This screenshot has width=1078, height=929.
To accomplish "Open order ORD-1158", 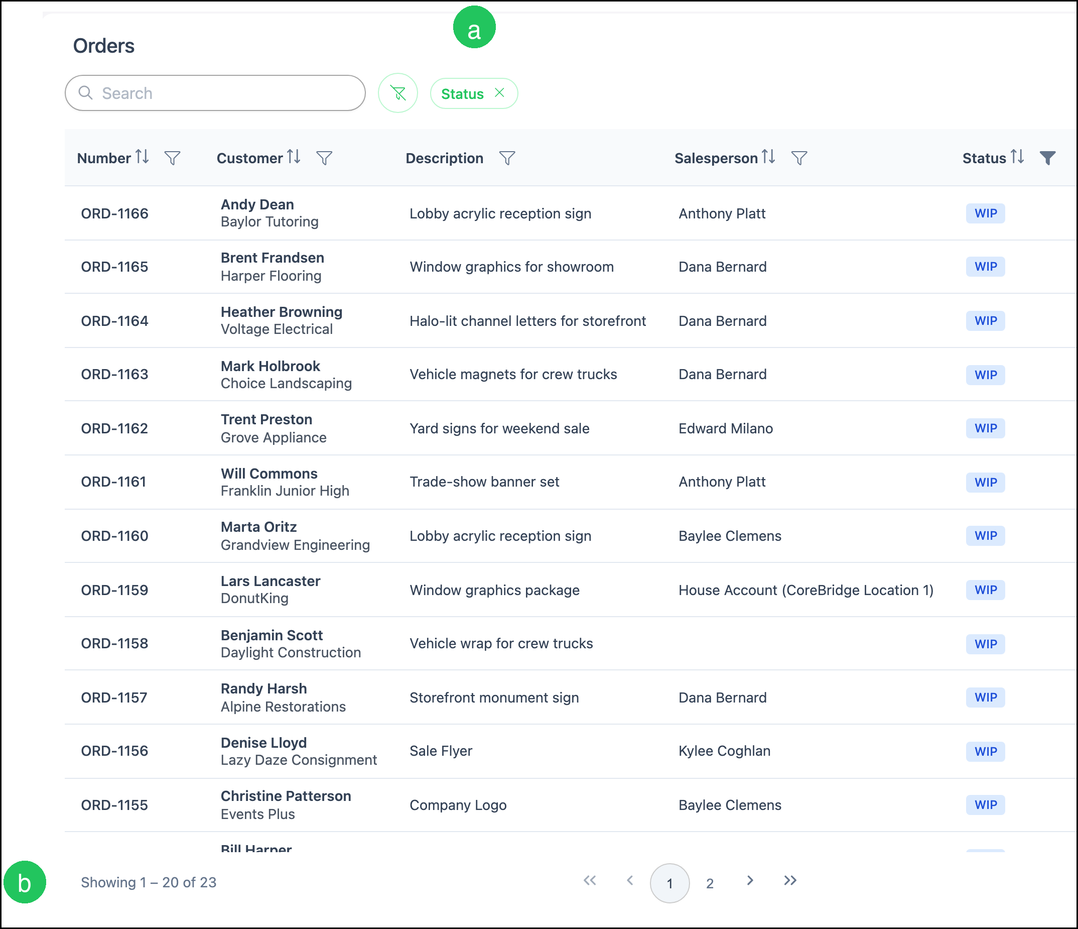I will point(114,643).
